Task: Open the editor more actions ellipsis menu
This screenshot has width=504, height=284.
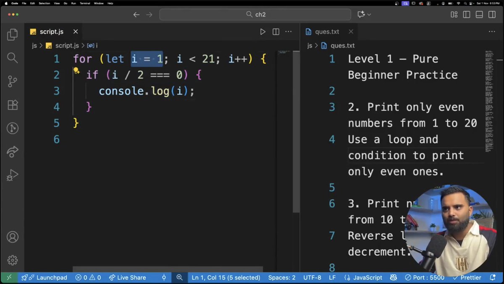Action: [x=289, y=31]
